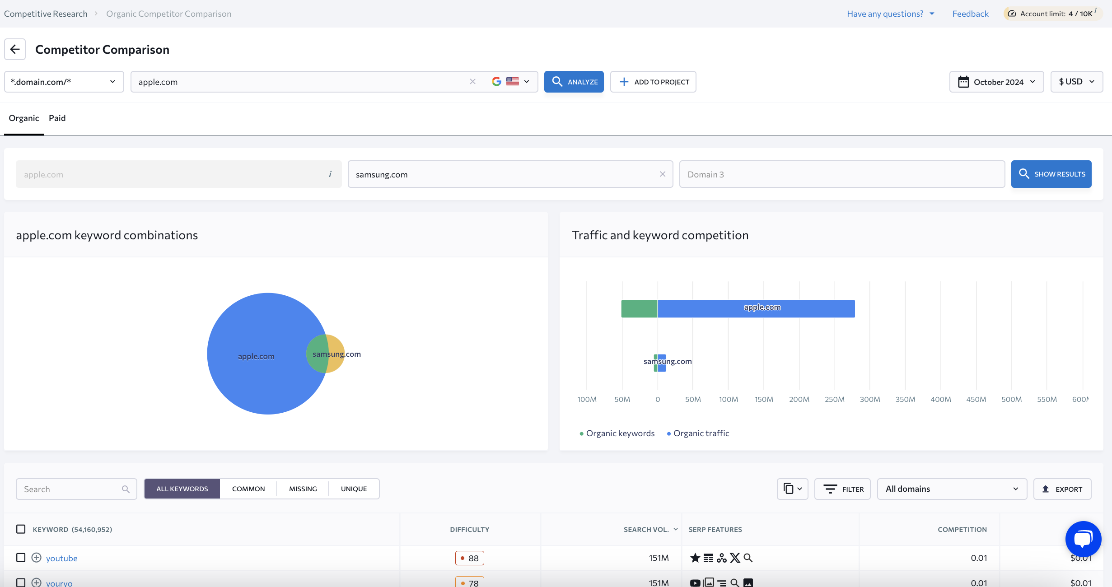The height and width of the screenshot is (587, 1112).
Task: Open the All domains dropdown
Action: [952, 489]
